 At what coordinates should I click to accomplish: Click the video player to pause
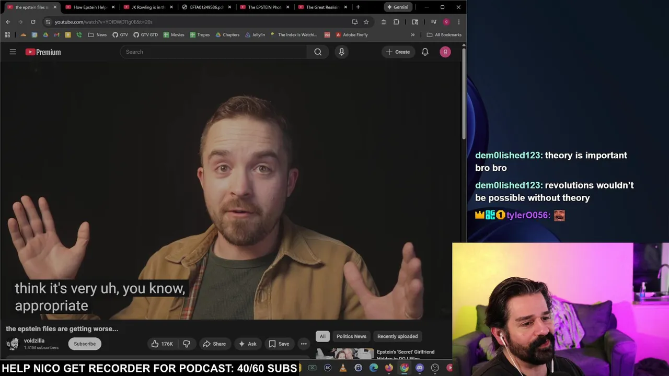point(230,191)
